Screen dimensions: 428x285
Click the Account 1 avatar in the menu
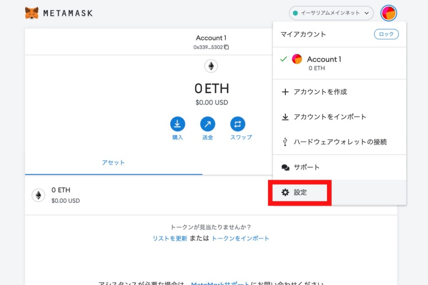point(297,59)
